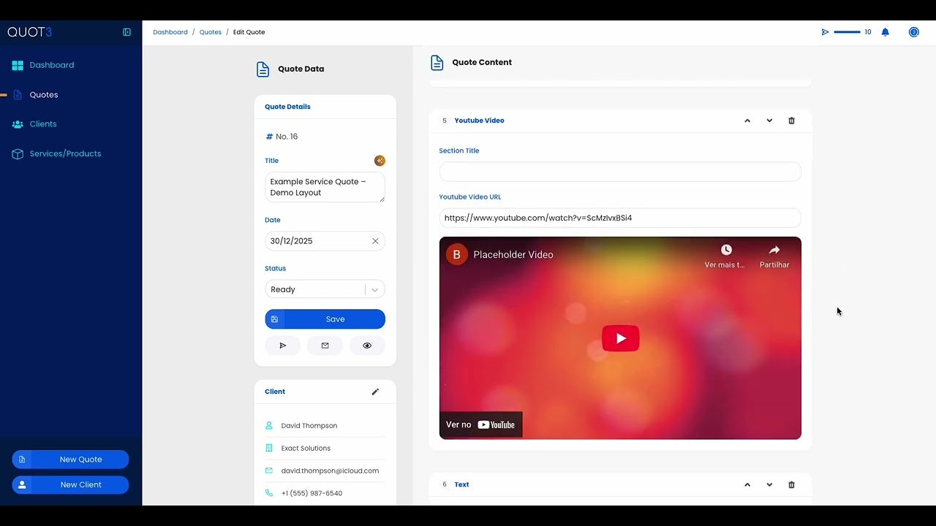
Task: Click the Ver no YouTube button
Action: tap(480, 424)
